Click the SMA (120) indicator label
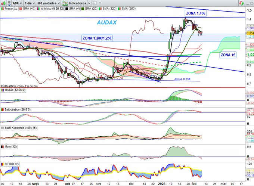This screenshot has width=254, height=186. pyautogui.click(x=109, y=9)
